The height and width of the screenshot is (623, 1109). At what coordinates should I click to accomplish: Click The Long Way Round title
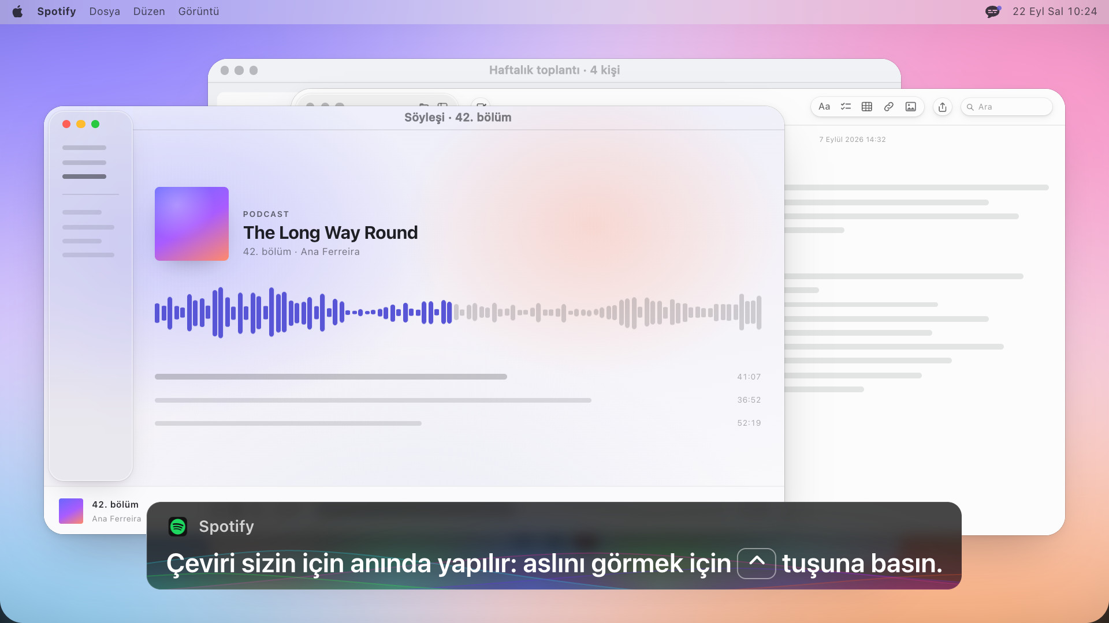[x=330, y=232]
